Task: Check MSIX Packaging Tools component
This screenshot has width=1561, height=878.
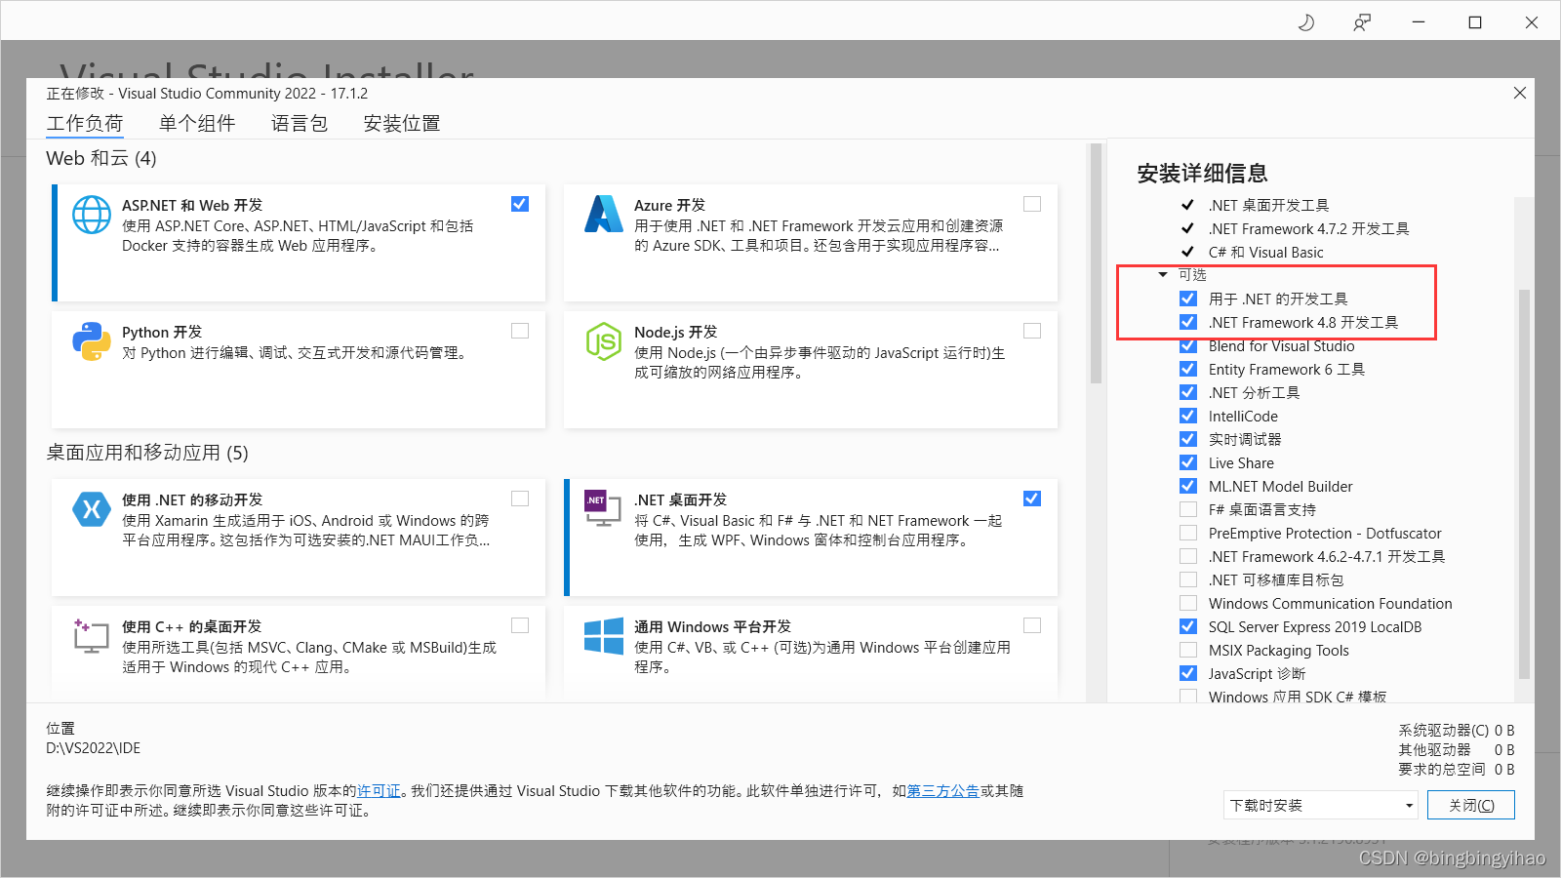Action: (x=1188, y=650)
